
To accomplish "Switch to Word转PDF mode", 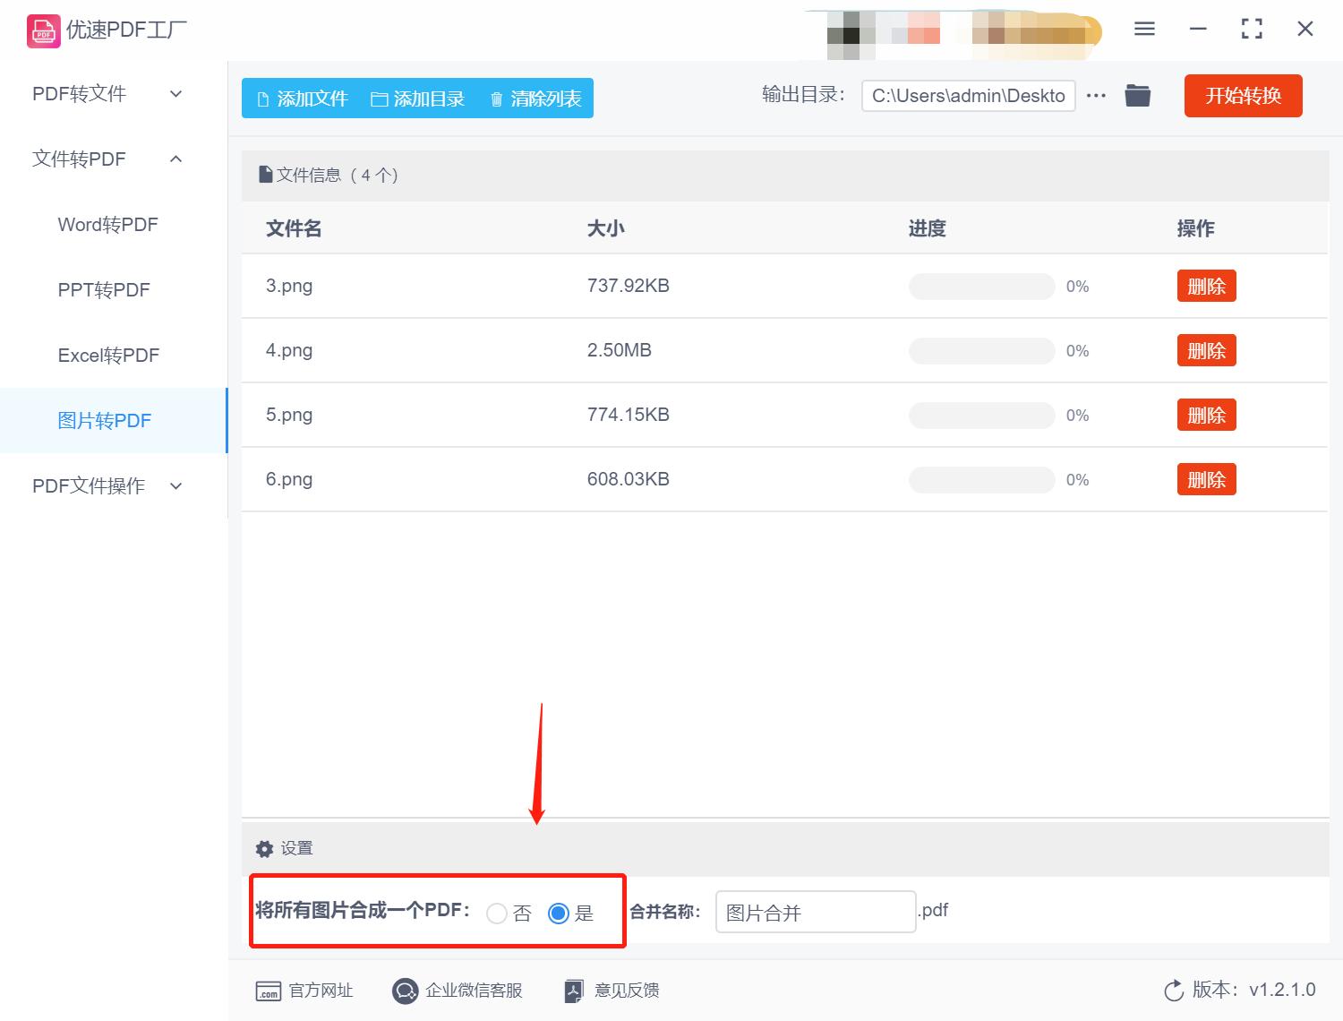I will [107, 224].
